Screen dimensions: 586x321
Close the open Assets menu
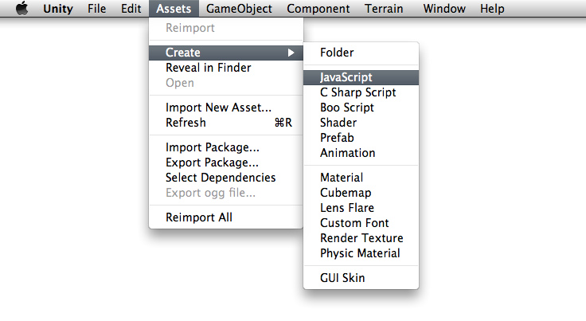[174, 8]
